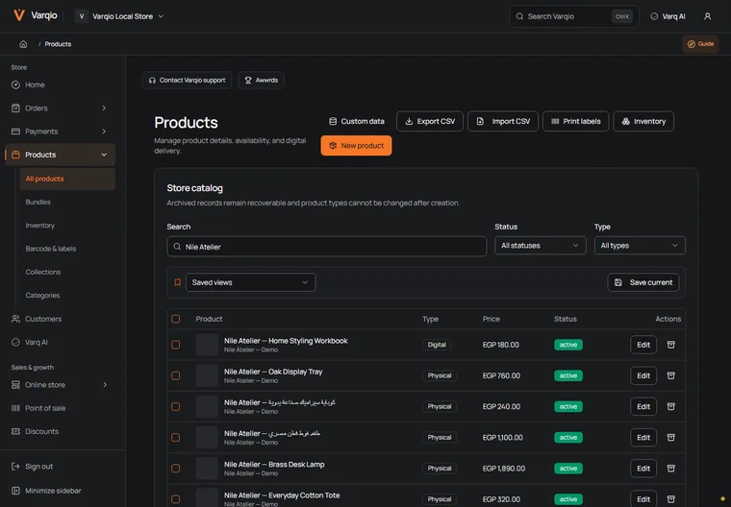Open Collections in sidebar
The height and width of the screenshot is (507, 731).
point(67,272)
